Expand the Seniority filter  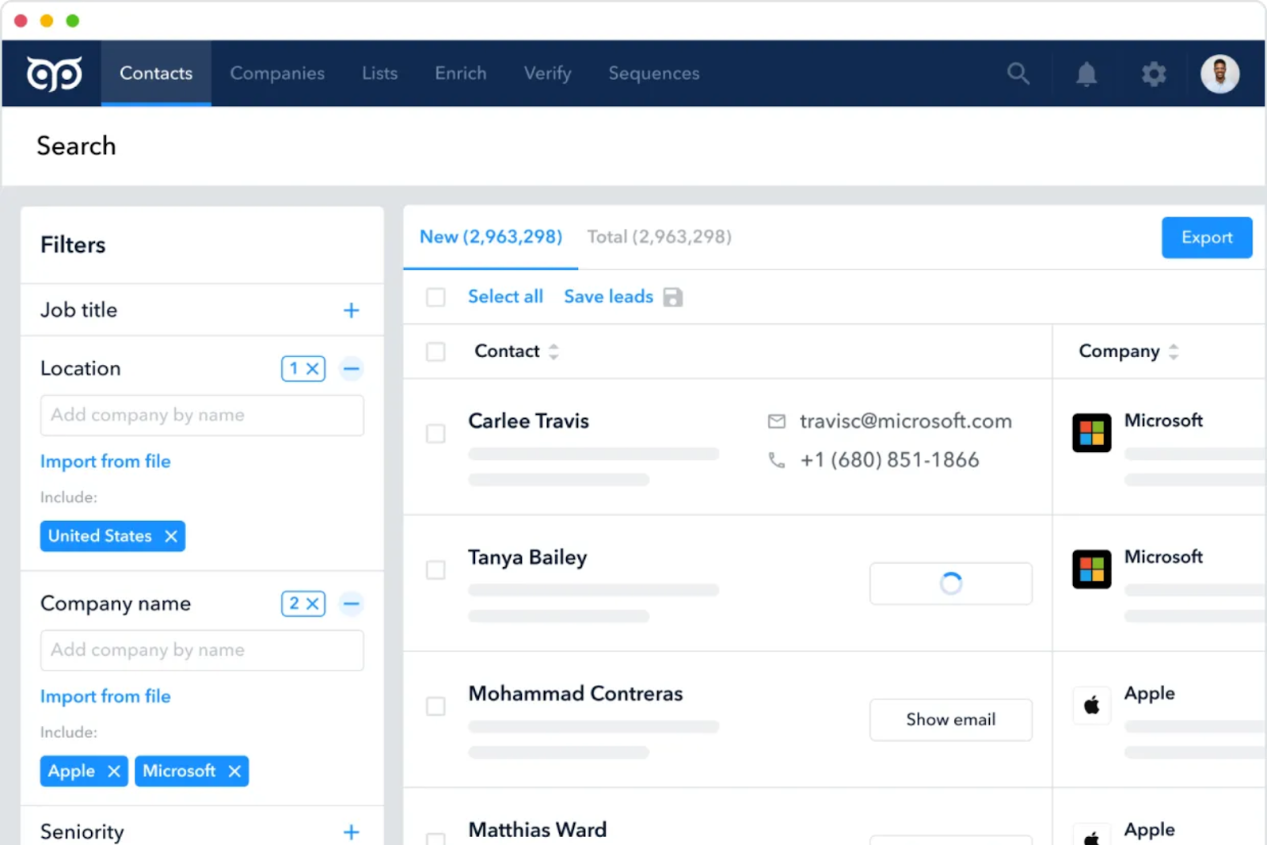pyautogui.click(x=352, y=832)
